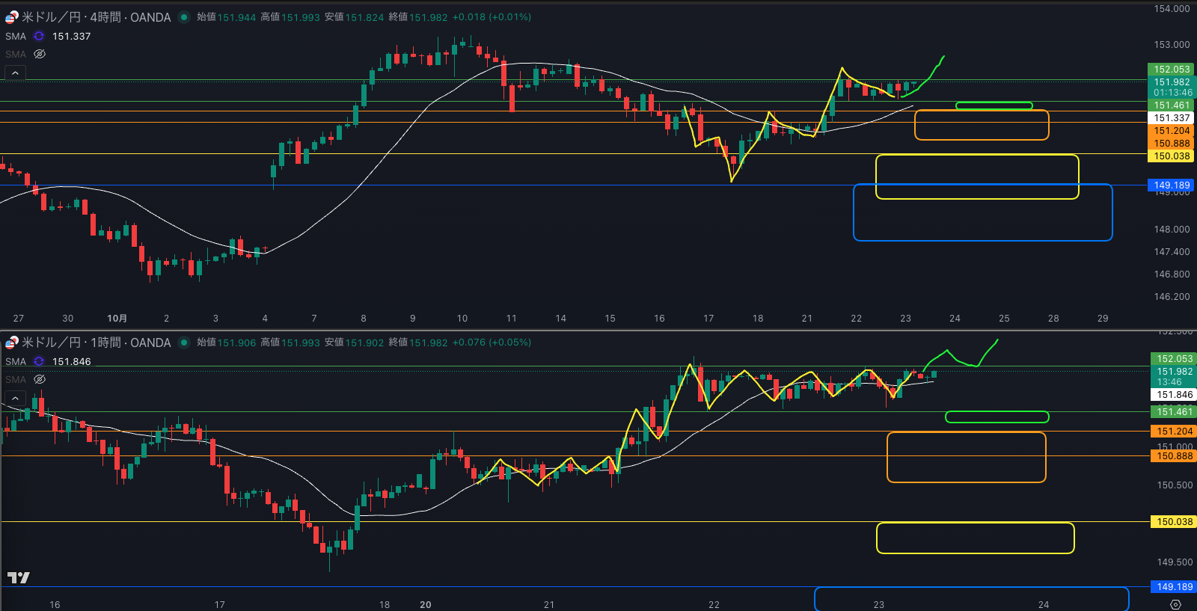Click the yellow 150.038 price label on lower chart
The width and height of the screenshot is (1197, 611).
(x=1174, y=522)
